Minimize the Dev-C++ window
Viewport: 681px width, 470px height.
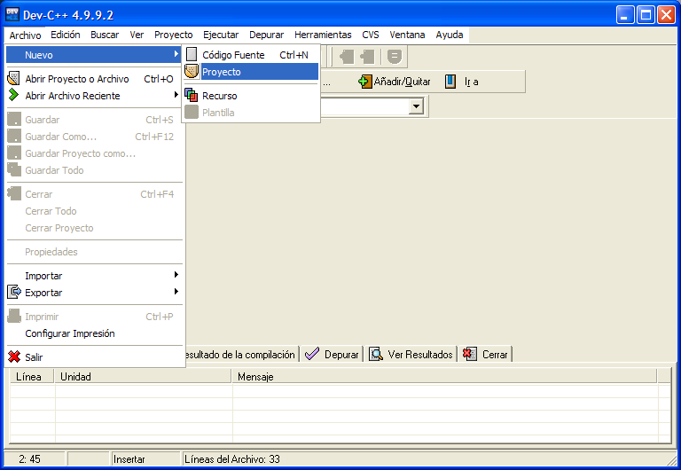pyautogui.click(x=625, y=15)
